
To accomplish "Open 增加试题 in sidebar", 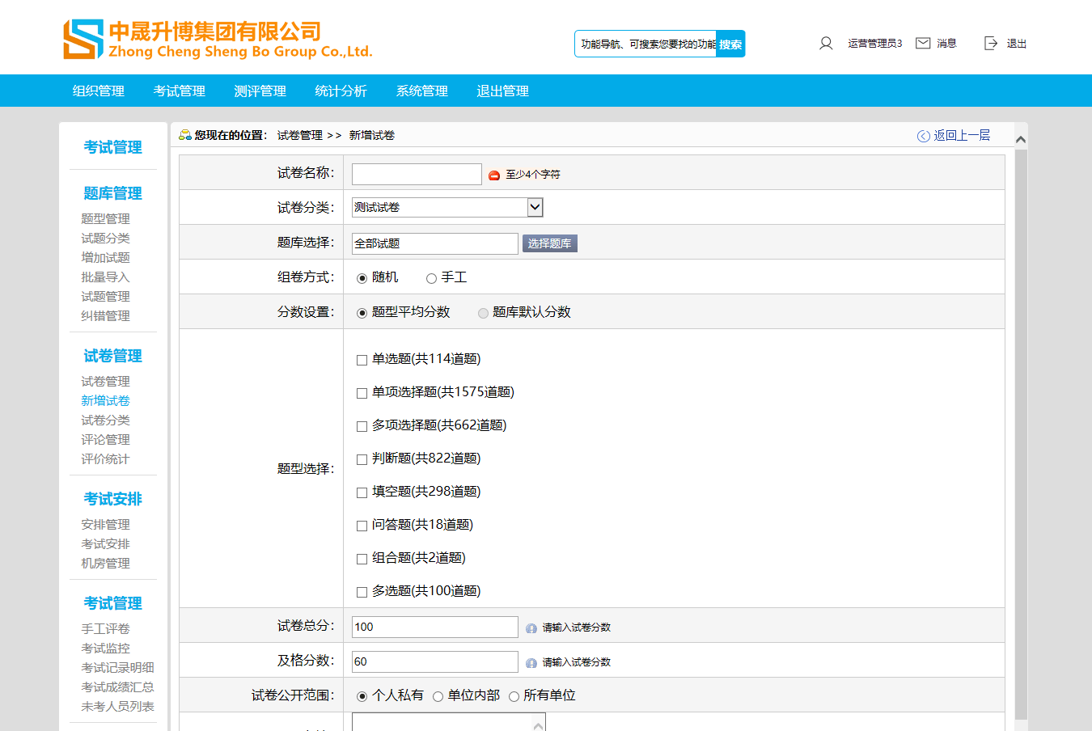I will pos(105,258).
